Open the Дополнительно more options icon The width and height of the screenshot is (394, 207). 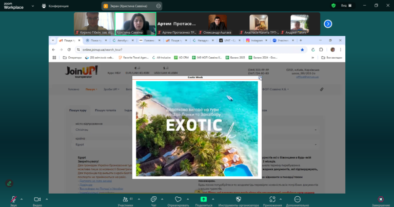click(297, 199)
